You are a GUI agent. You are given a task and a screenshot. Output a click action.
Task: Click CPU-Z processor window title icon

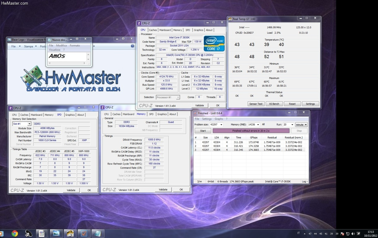coord(139,23)
